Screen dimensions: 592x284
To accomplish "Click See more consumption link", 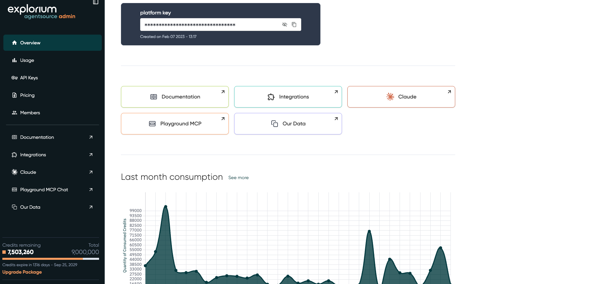I will tap(239, 178).
